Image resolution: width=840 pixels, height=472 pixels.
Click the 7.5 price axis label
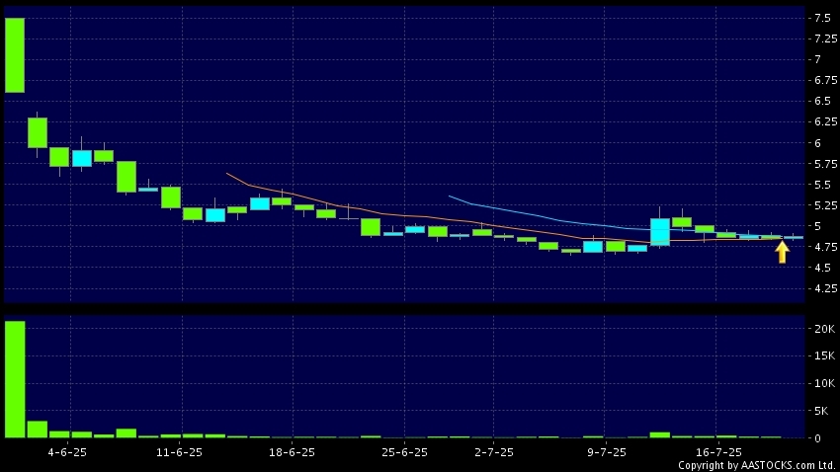822,18
